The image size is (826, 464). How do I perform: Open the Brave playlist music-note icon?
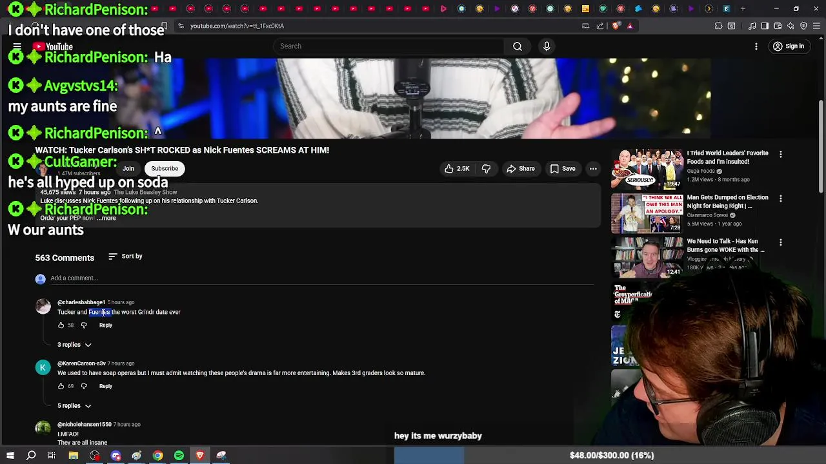click(x=752, y=26)
